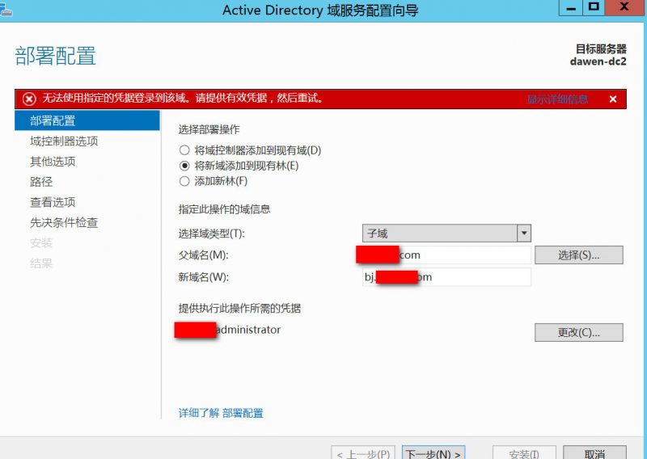The image size is (647, 459).
Task: Open the 查看选项 step in sidebar
Action: tap(53, 202)
